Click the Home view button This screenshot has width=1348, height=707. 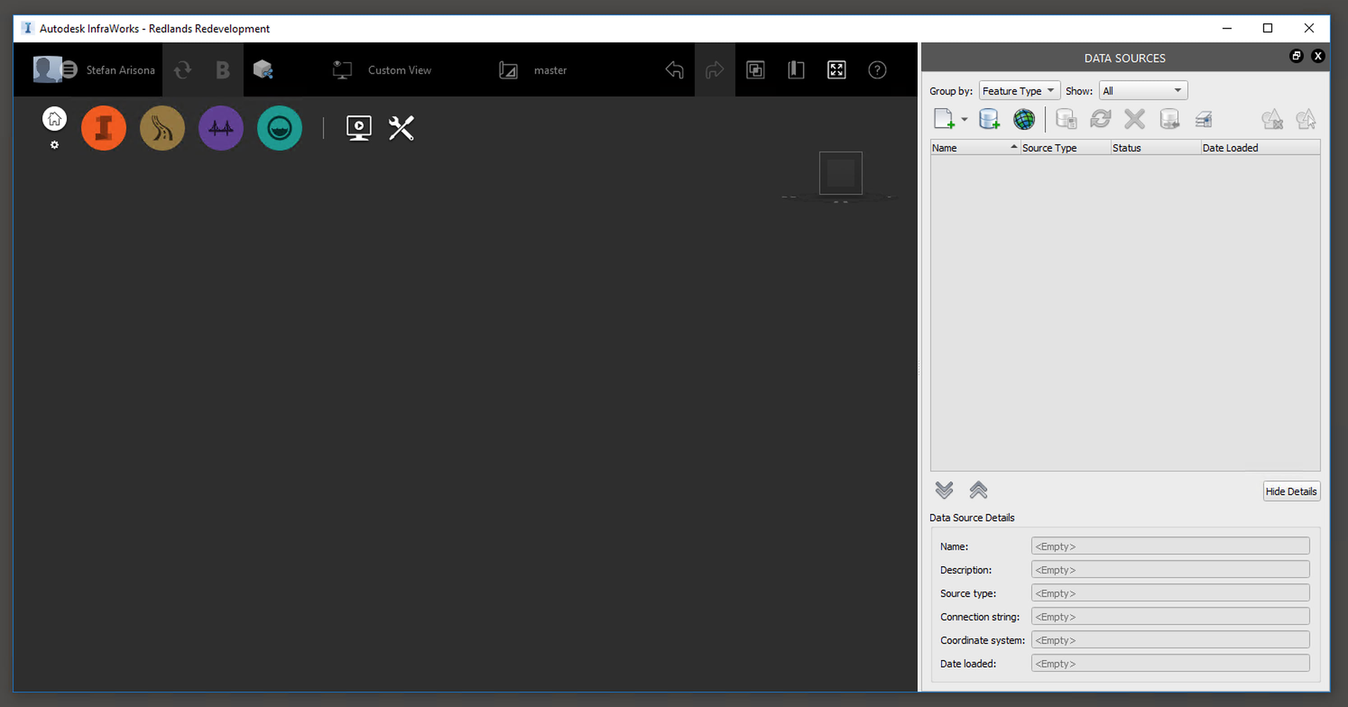55,119
